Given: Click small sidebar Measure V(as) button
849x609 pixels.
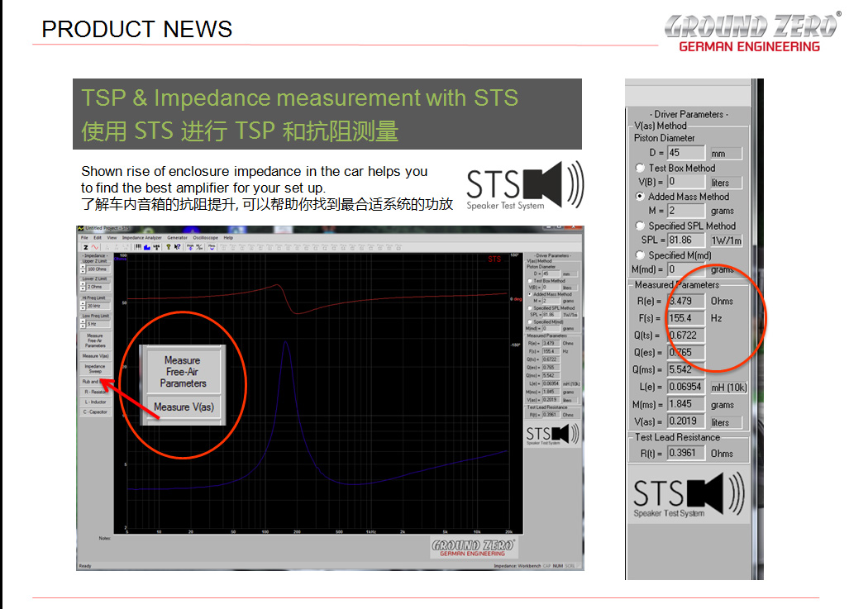Looking at the screenshot, I should (95, 355).
